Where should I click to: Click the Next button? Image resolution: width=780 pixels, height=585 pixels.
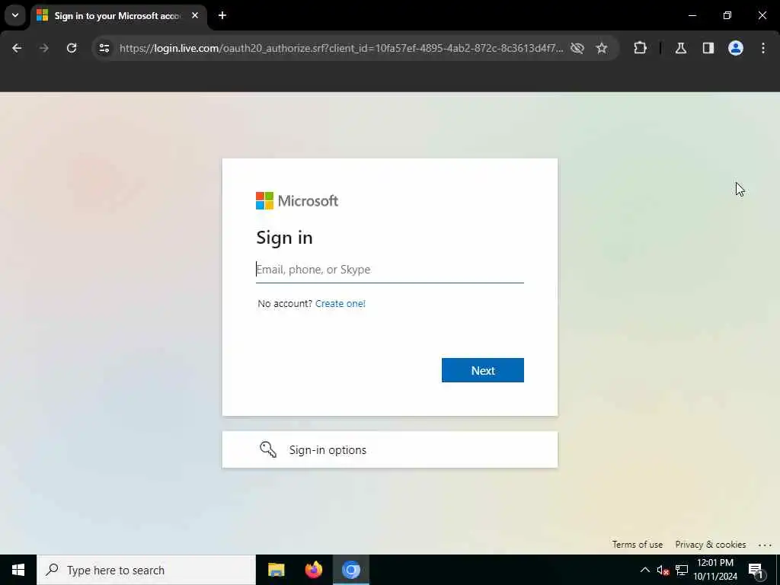tap(482, 370)
